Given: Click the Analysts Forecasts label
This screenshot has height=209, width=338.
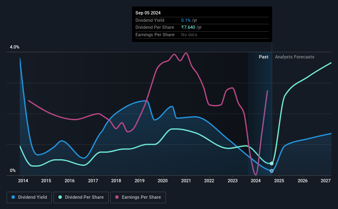Looking at the screenshot, I should (x=294, y=57).
